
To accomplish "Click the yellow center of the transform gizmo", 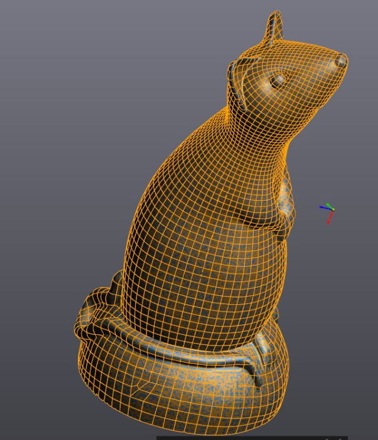I will [x=333, y=209].
